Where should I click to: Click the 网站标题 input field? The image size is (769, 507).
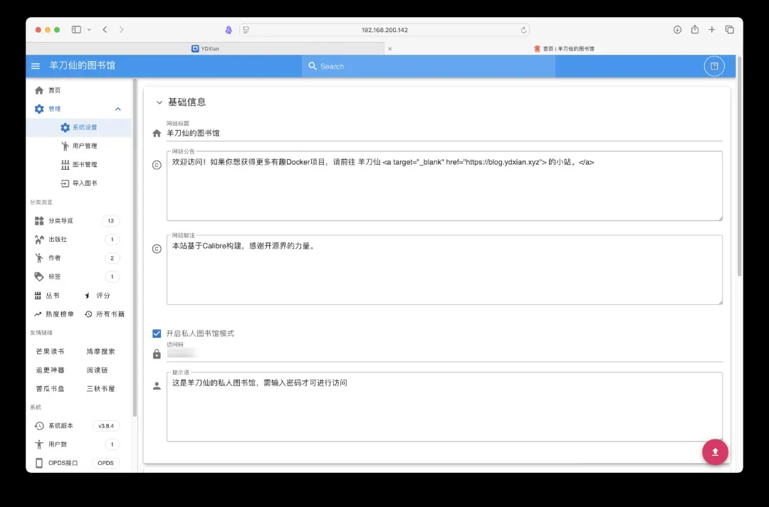pos(441,133)
